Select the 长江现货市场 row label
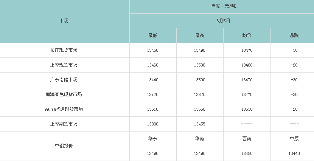The image size is (314, 161). pyautogui.click(x=64, y=50)
